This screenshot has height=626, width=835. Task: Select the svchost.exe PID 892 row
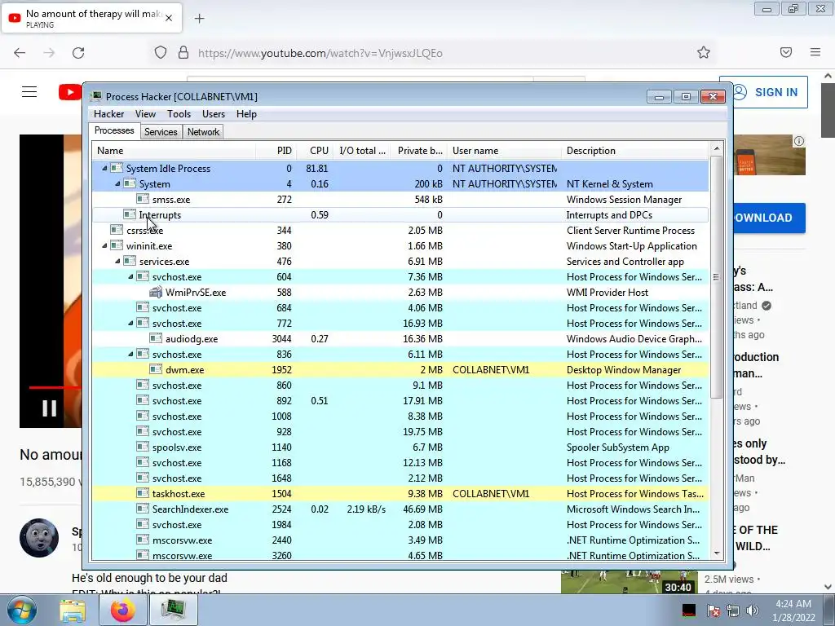click(x=400, y=401)
